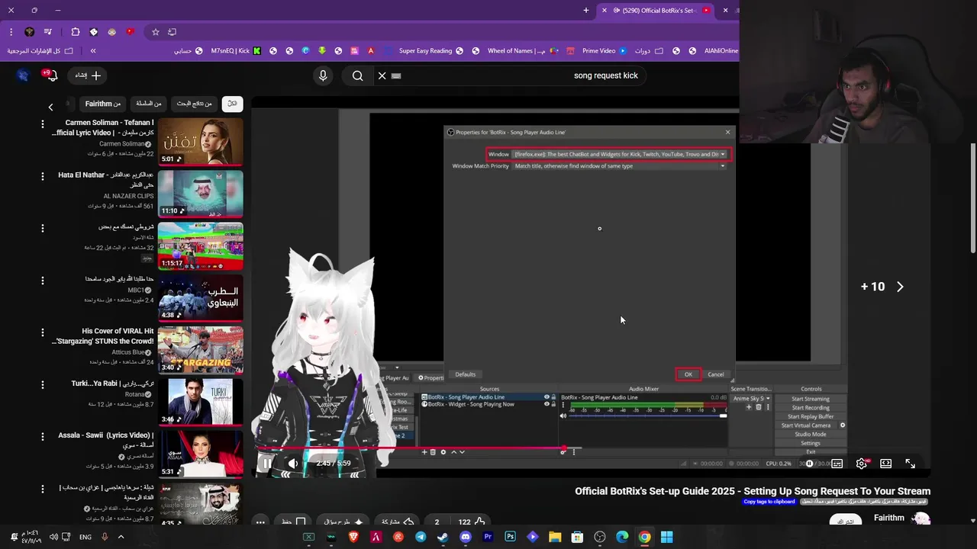This screenshot has width=977, height=549.
Task: Open options menu for Assala Sawii video
Action: point(42,436)
